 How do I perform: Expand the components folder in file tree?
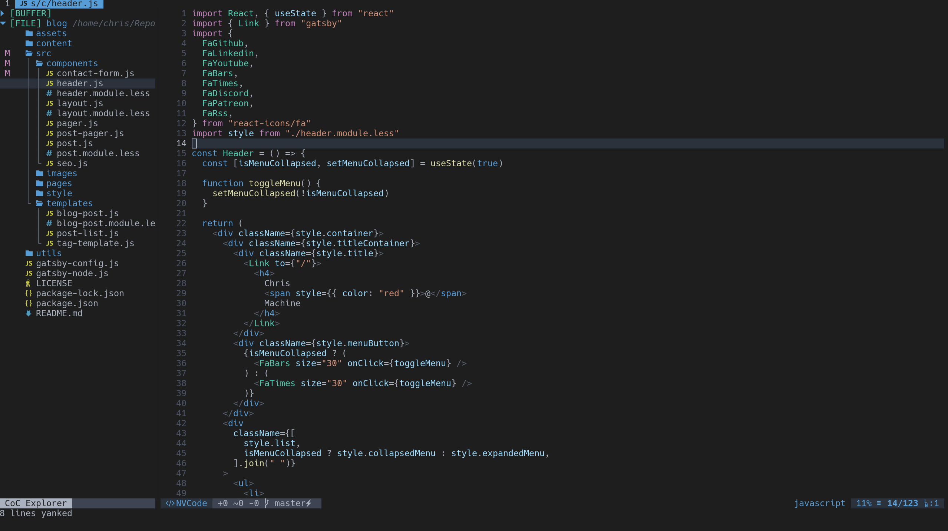pyautogui.click(x=71, y=63)
